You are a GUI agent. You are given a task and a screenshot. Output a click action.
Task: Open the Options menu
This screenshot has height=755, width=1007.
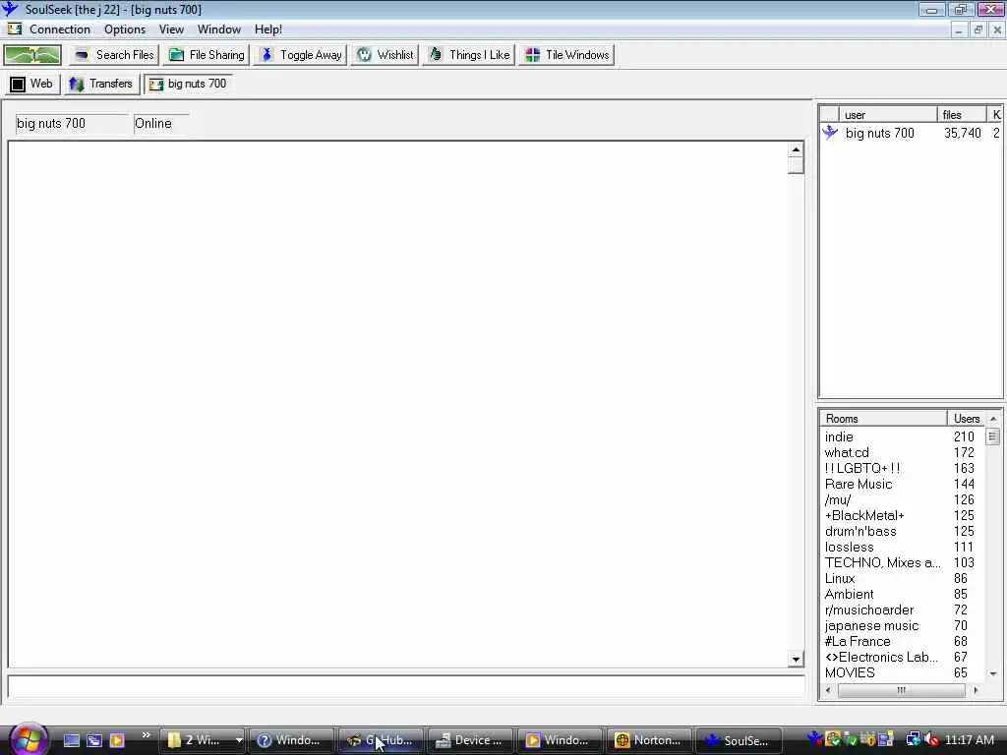[125, 29]
